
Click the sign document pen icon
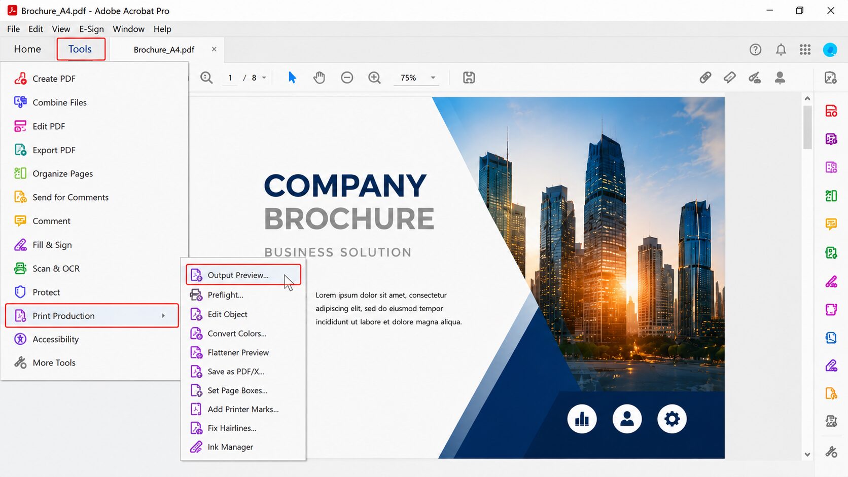[x=755, y=78]
